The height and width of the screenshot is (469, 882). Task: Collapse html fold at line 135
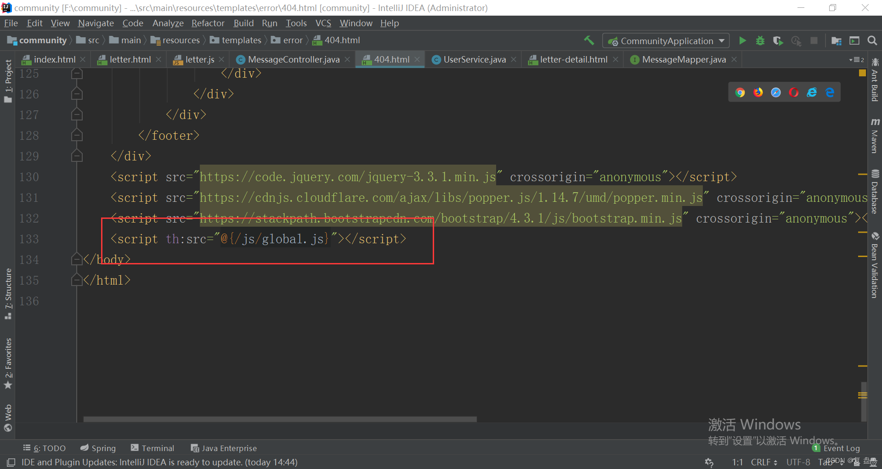pos(77,280)
